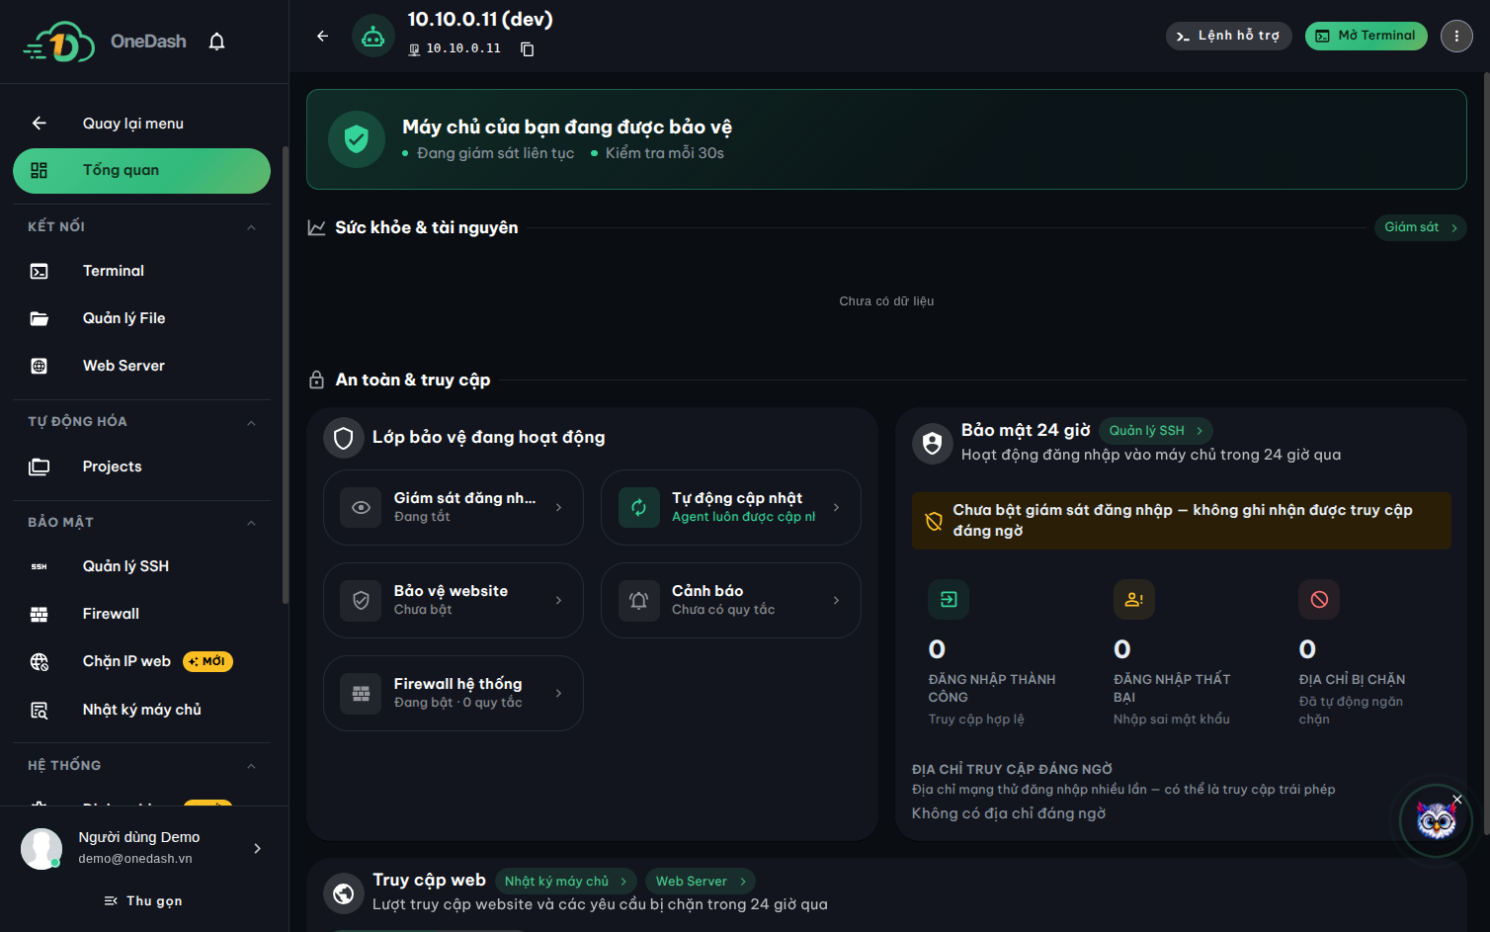Click the back arrow beside the server name
Image resolution: width=1490 pixels, height=932 pixels.
[x=322, y=37]
